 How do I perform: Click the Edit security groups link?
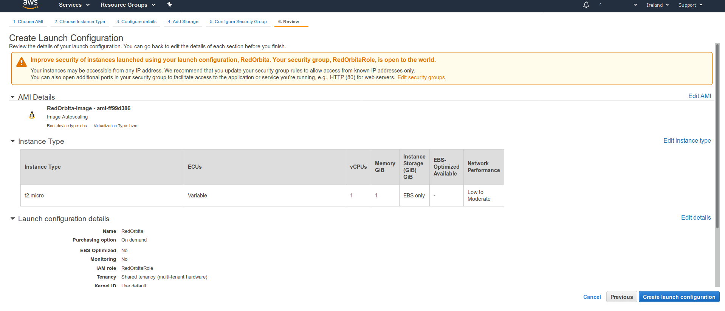coord(421,77)
